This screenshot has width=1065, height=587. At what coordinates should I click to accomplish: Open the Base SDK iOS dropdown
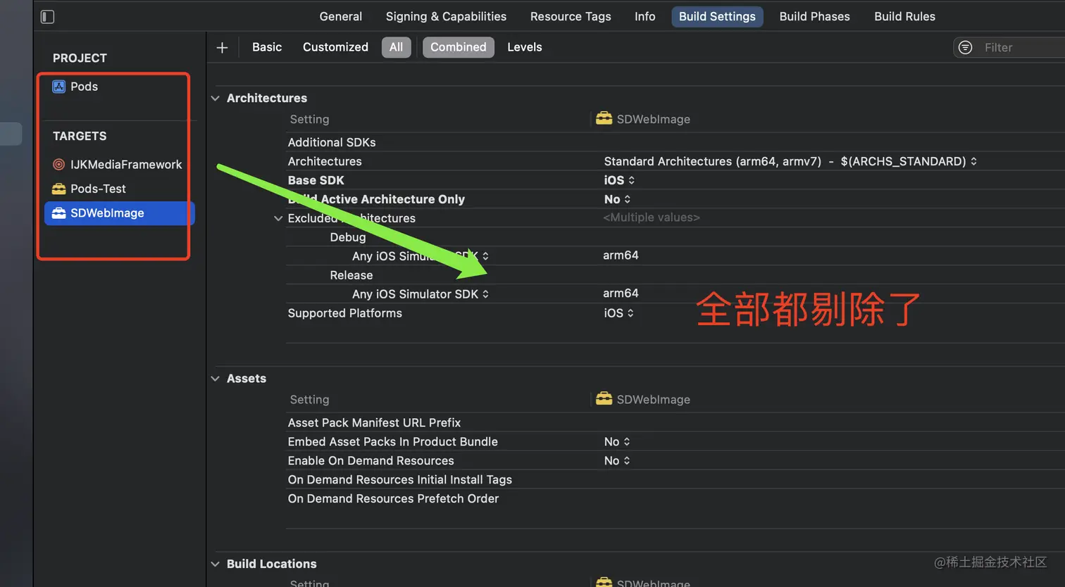tap(619, 180)
